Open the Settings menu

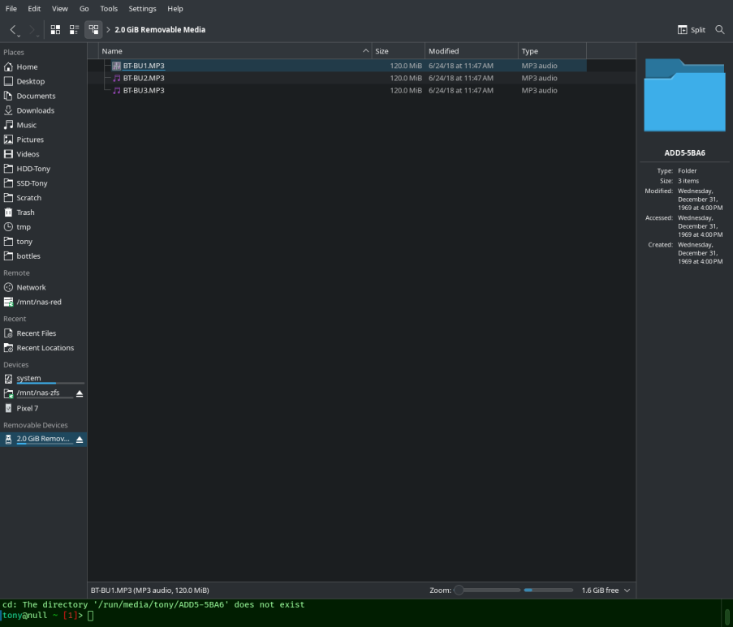tap(142, 8)
